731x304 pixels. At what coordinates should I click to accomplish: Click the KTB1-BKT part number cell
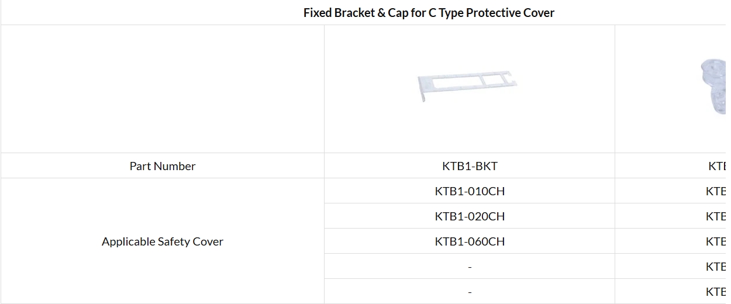pos(470,166)
